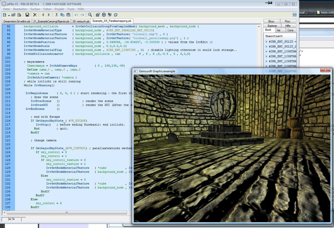Open the Falten menu
Screen dimensions: 334x228
[47, 9]
